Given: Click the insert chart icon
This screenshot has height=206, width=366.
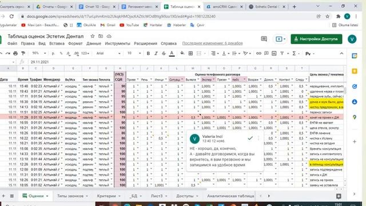Looking at the screenshot, I should point(274,53).
